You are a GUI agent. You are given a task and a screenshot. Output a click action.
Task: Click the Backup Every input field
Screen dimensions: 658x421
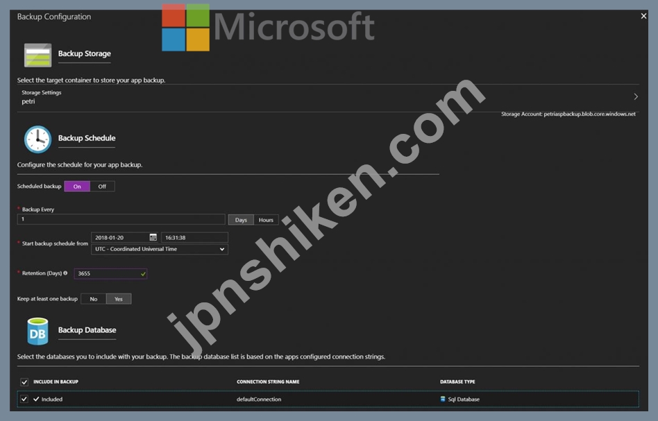121,219
